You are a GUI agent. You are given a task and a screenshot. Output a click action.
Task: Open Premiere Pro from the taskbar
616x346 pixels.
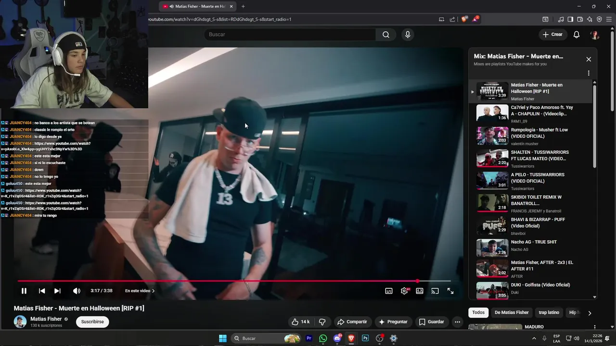(x=309, y=338)
